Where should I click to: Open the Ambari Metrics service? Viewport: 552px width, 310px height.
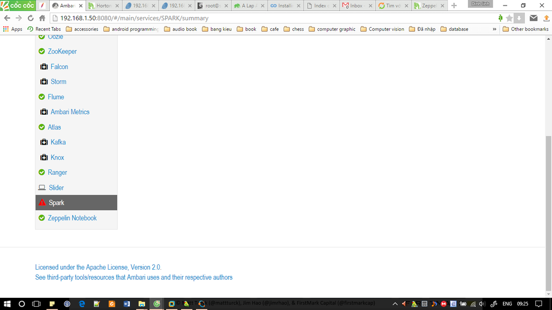pyautogui.click(x=70, y=112)
